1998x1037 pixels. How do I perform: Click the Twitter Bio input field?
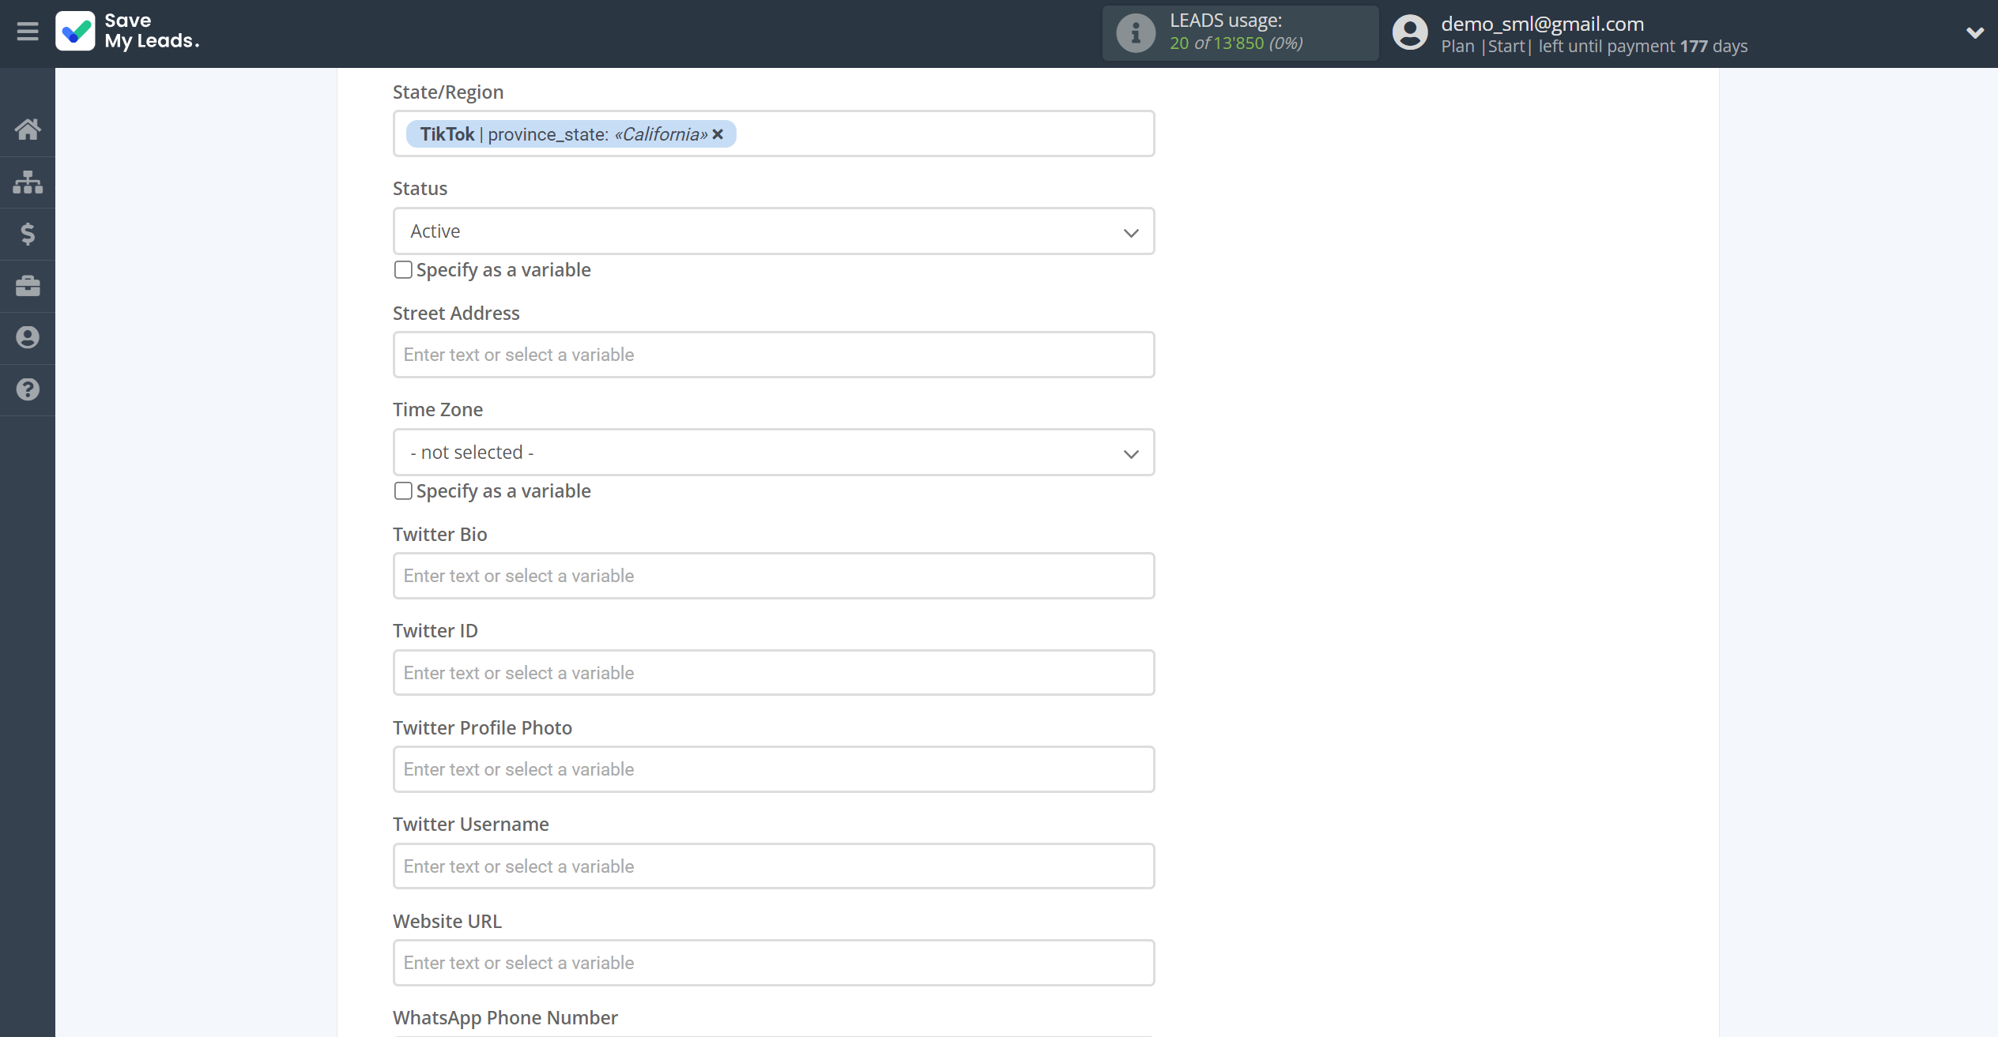[774, 576]
